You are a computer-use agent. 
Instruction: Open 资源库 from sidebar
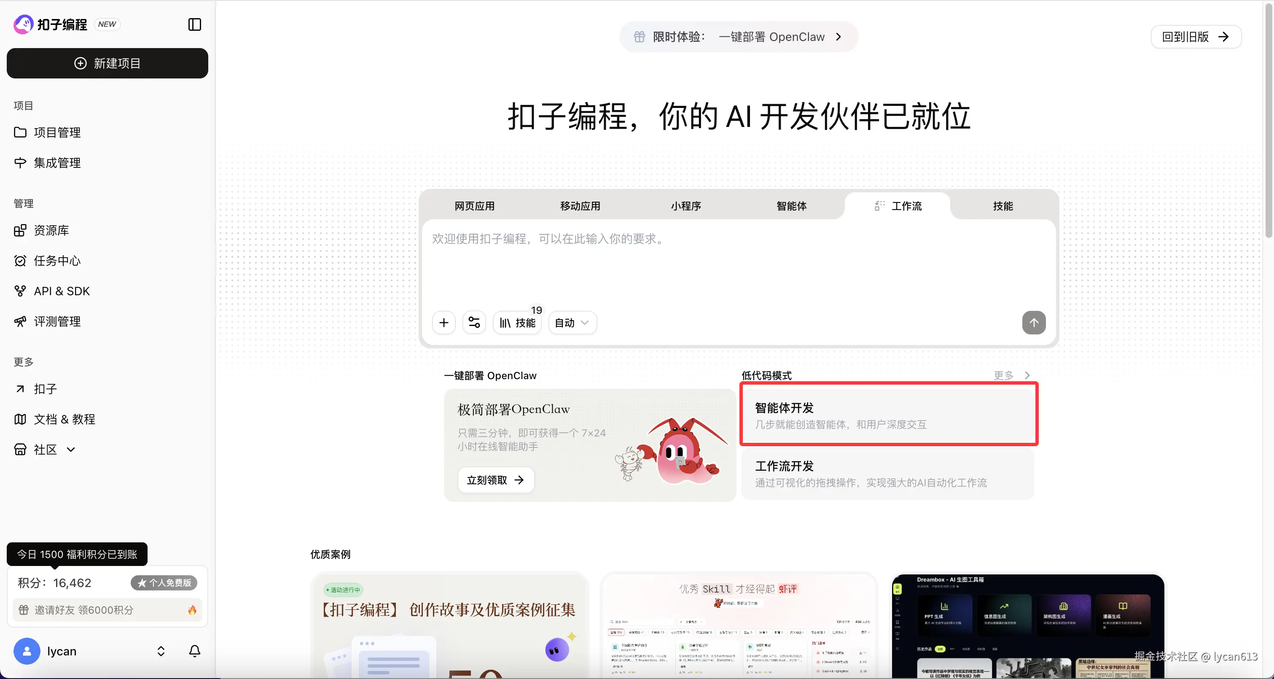click(x=51, y=230)
